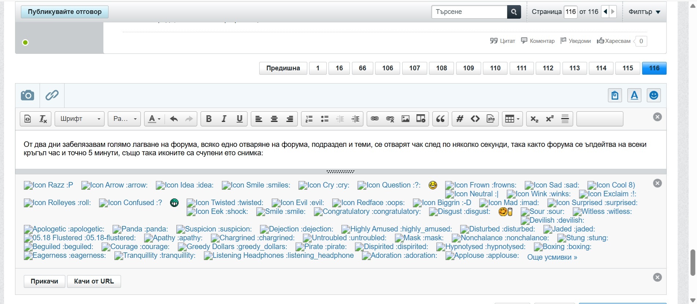Click the Цитат quote link

(x=503, y=41)
